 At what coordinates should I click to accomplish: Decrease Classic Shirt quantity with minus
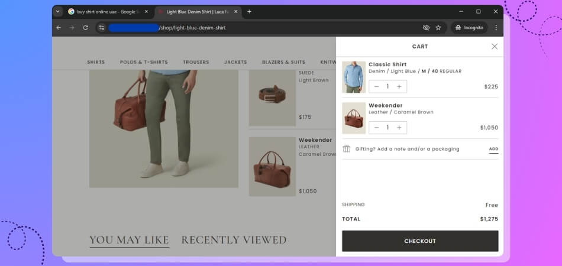tap(376, 87)
